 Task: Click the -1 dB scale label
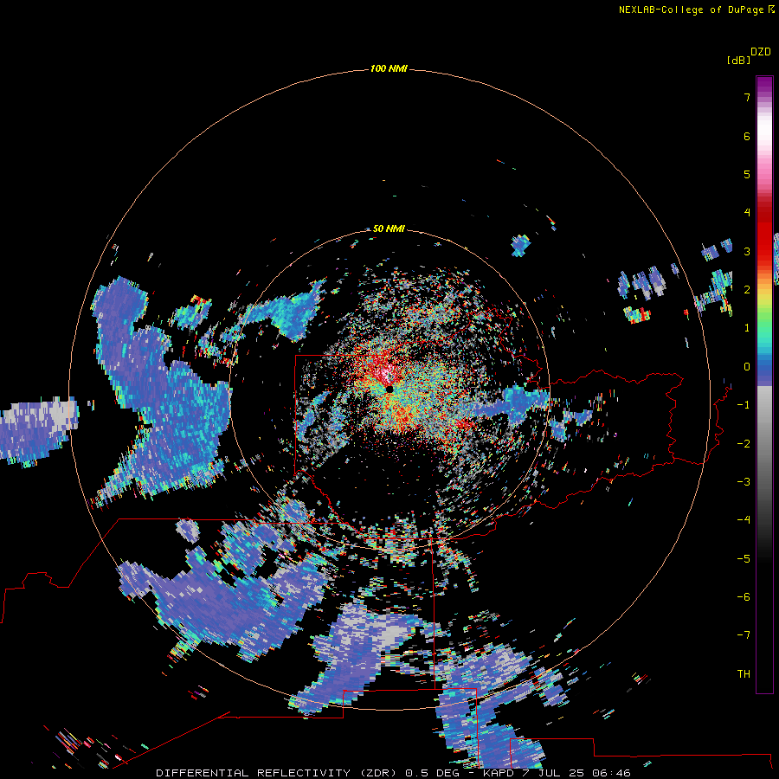[744, 405]
